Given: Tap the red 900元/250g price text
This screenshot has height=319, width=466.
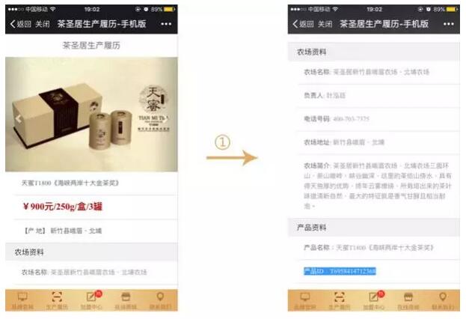Looking at the screenshot, I should tap(63, 206).
